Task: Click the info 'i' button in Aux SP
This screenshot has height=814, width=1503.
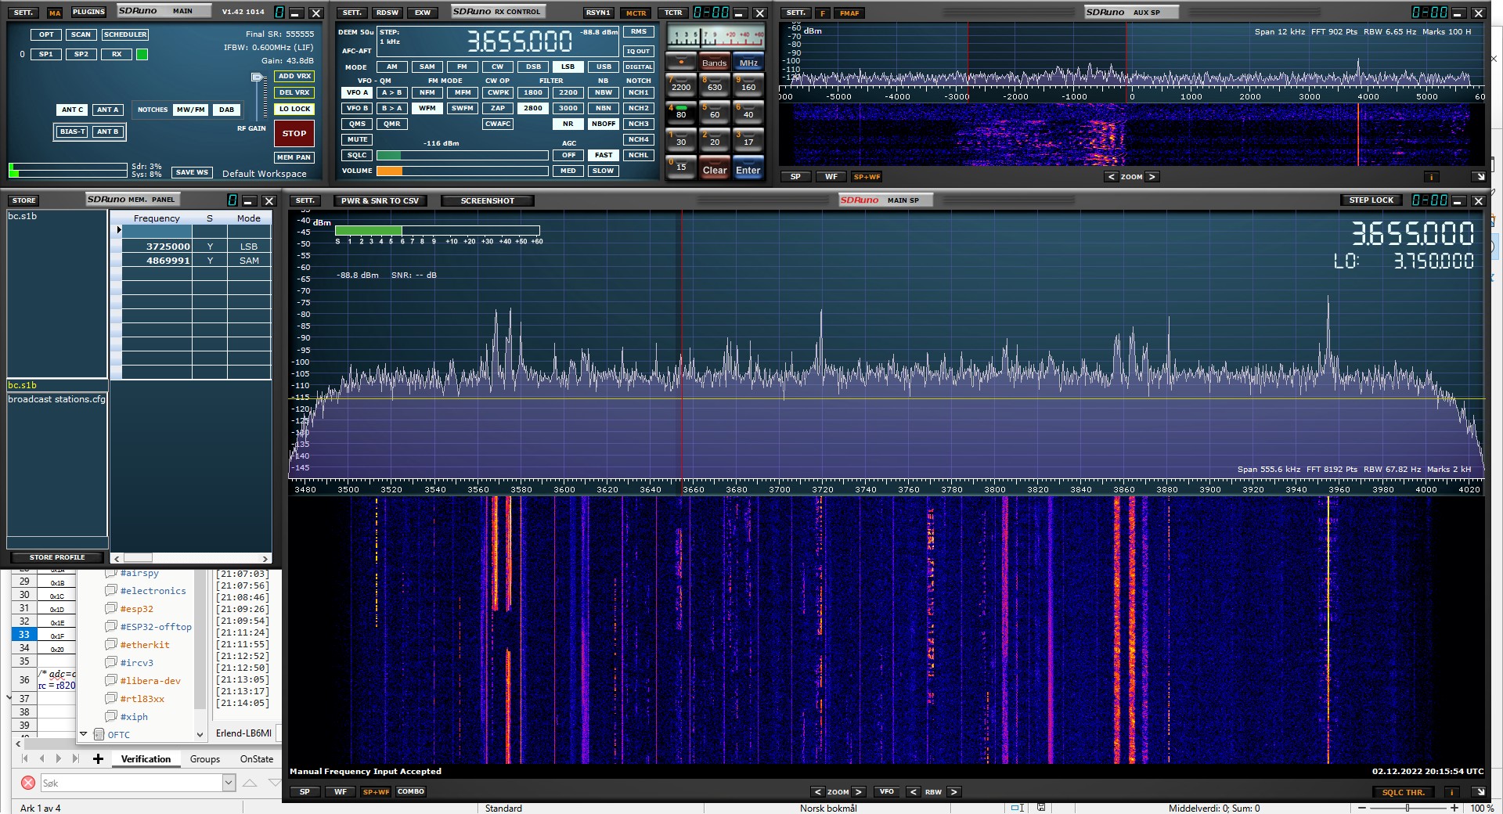Action: pyautogui.click(x=1431, y=177)
